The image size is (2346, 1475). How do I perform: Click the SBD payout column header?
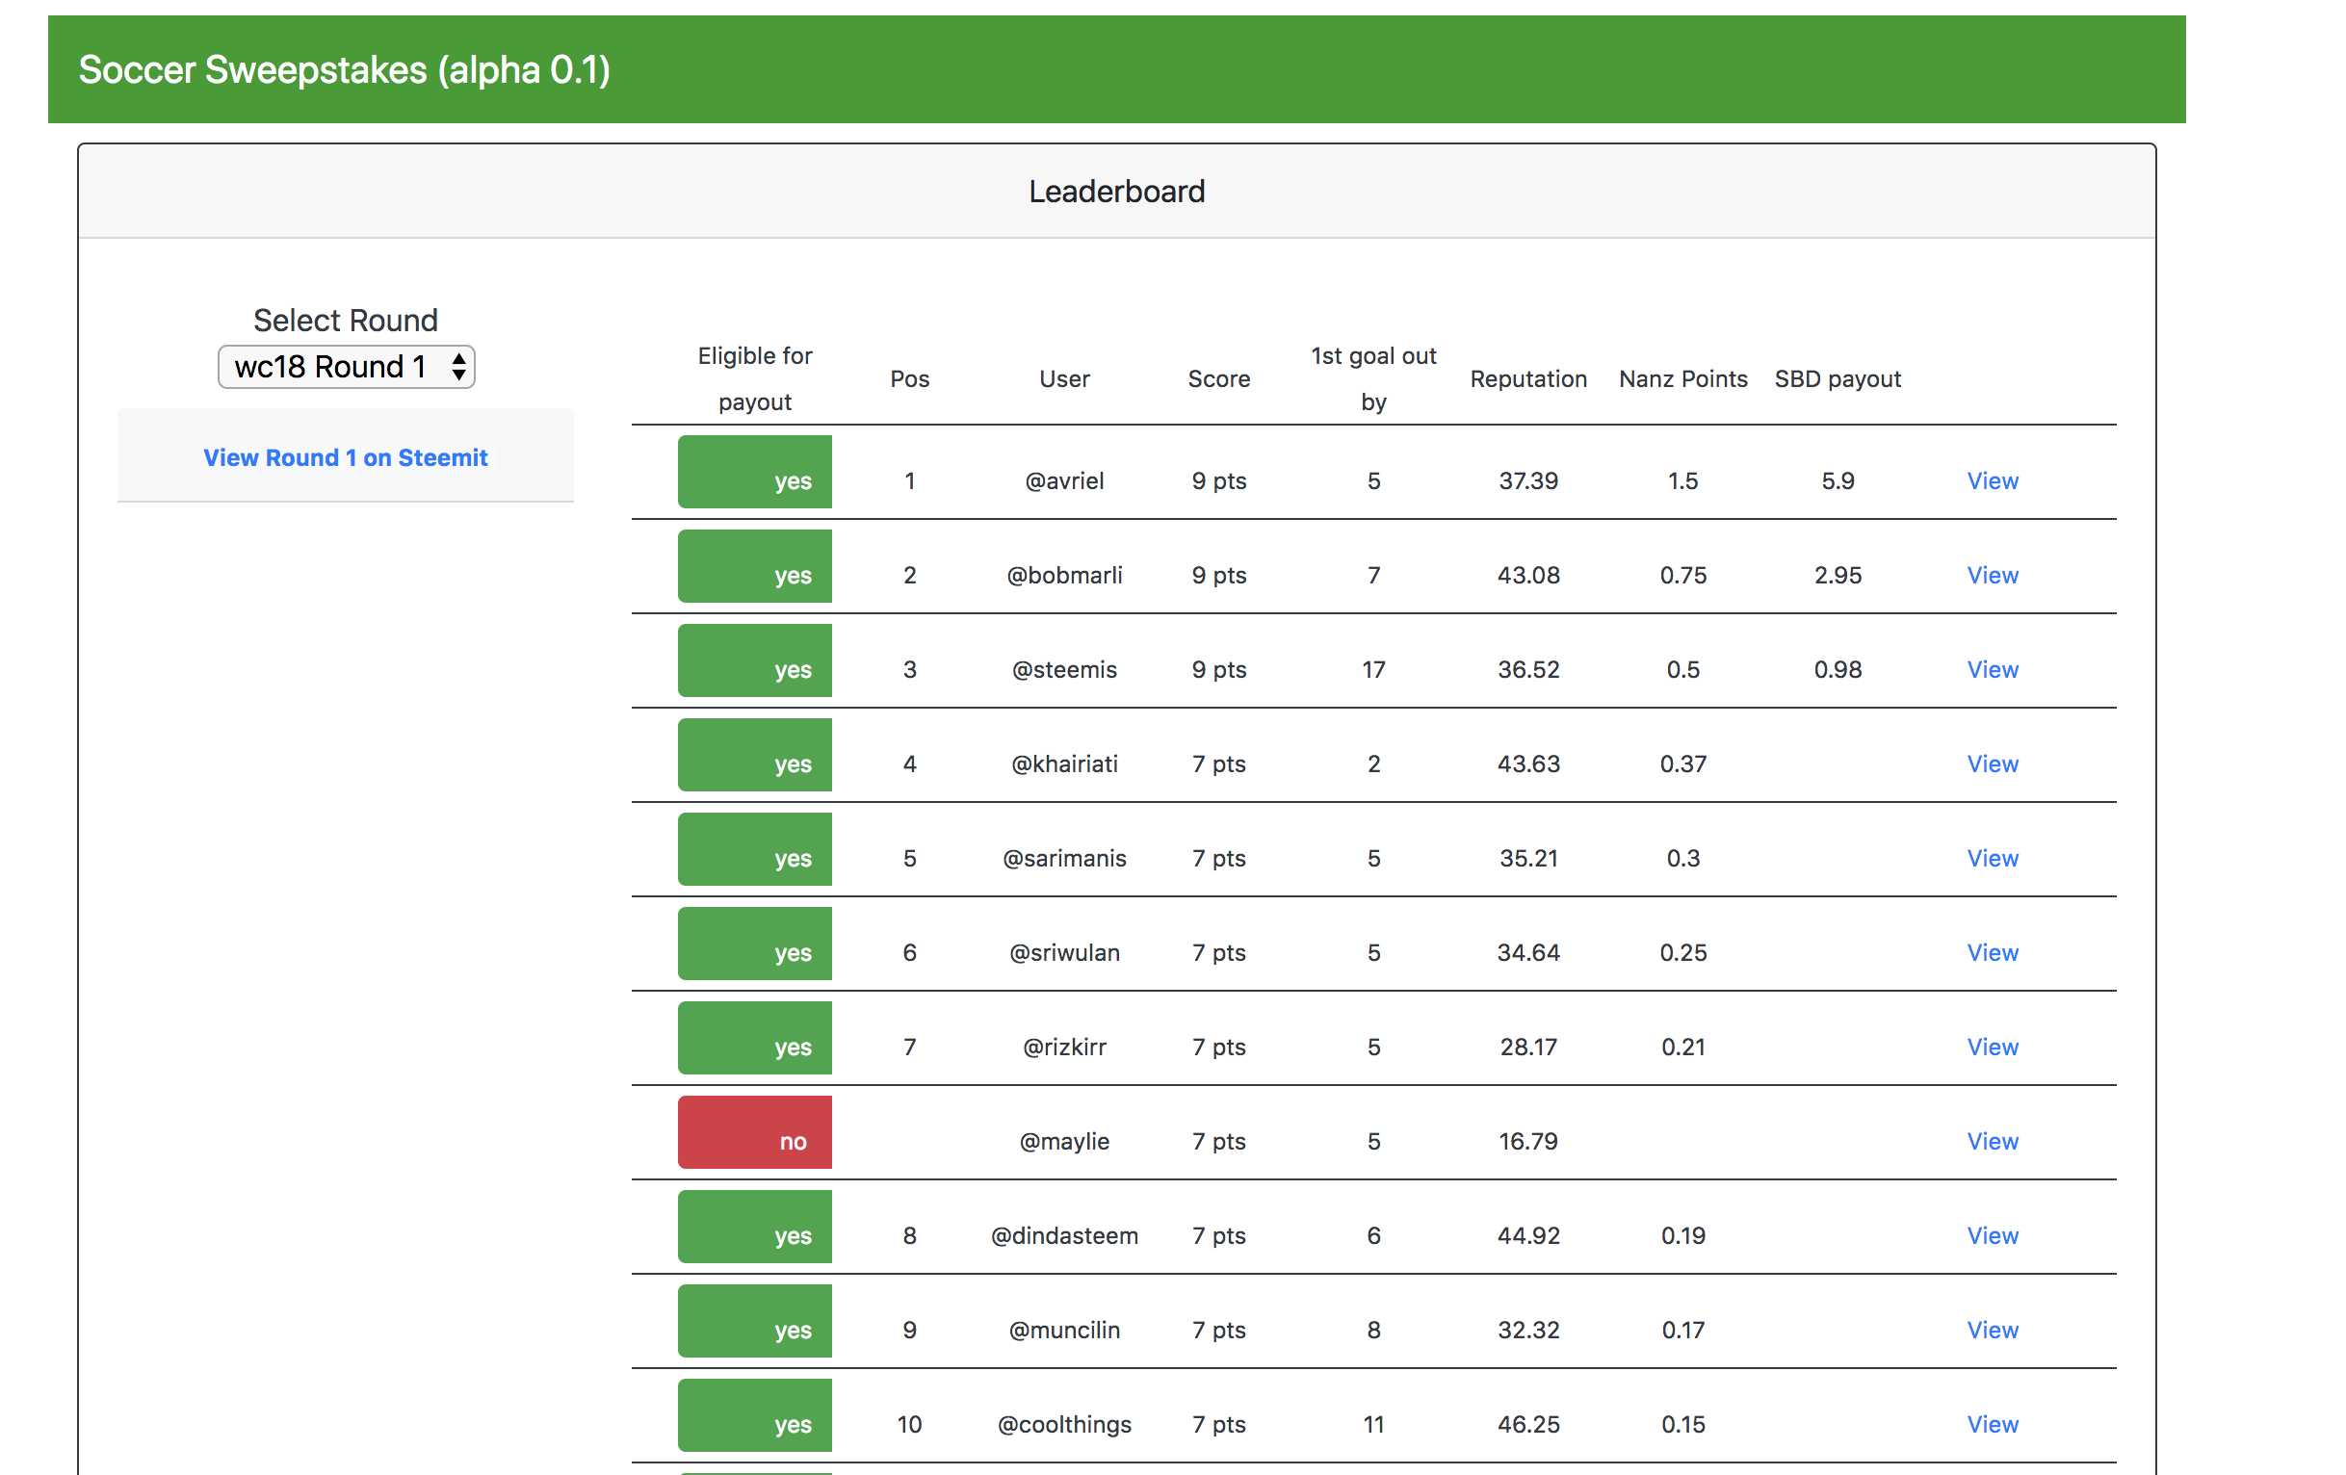click(1837, 379)
